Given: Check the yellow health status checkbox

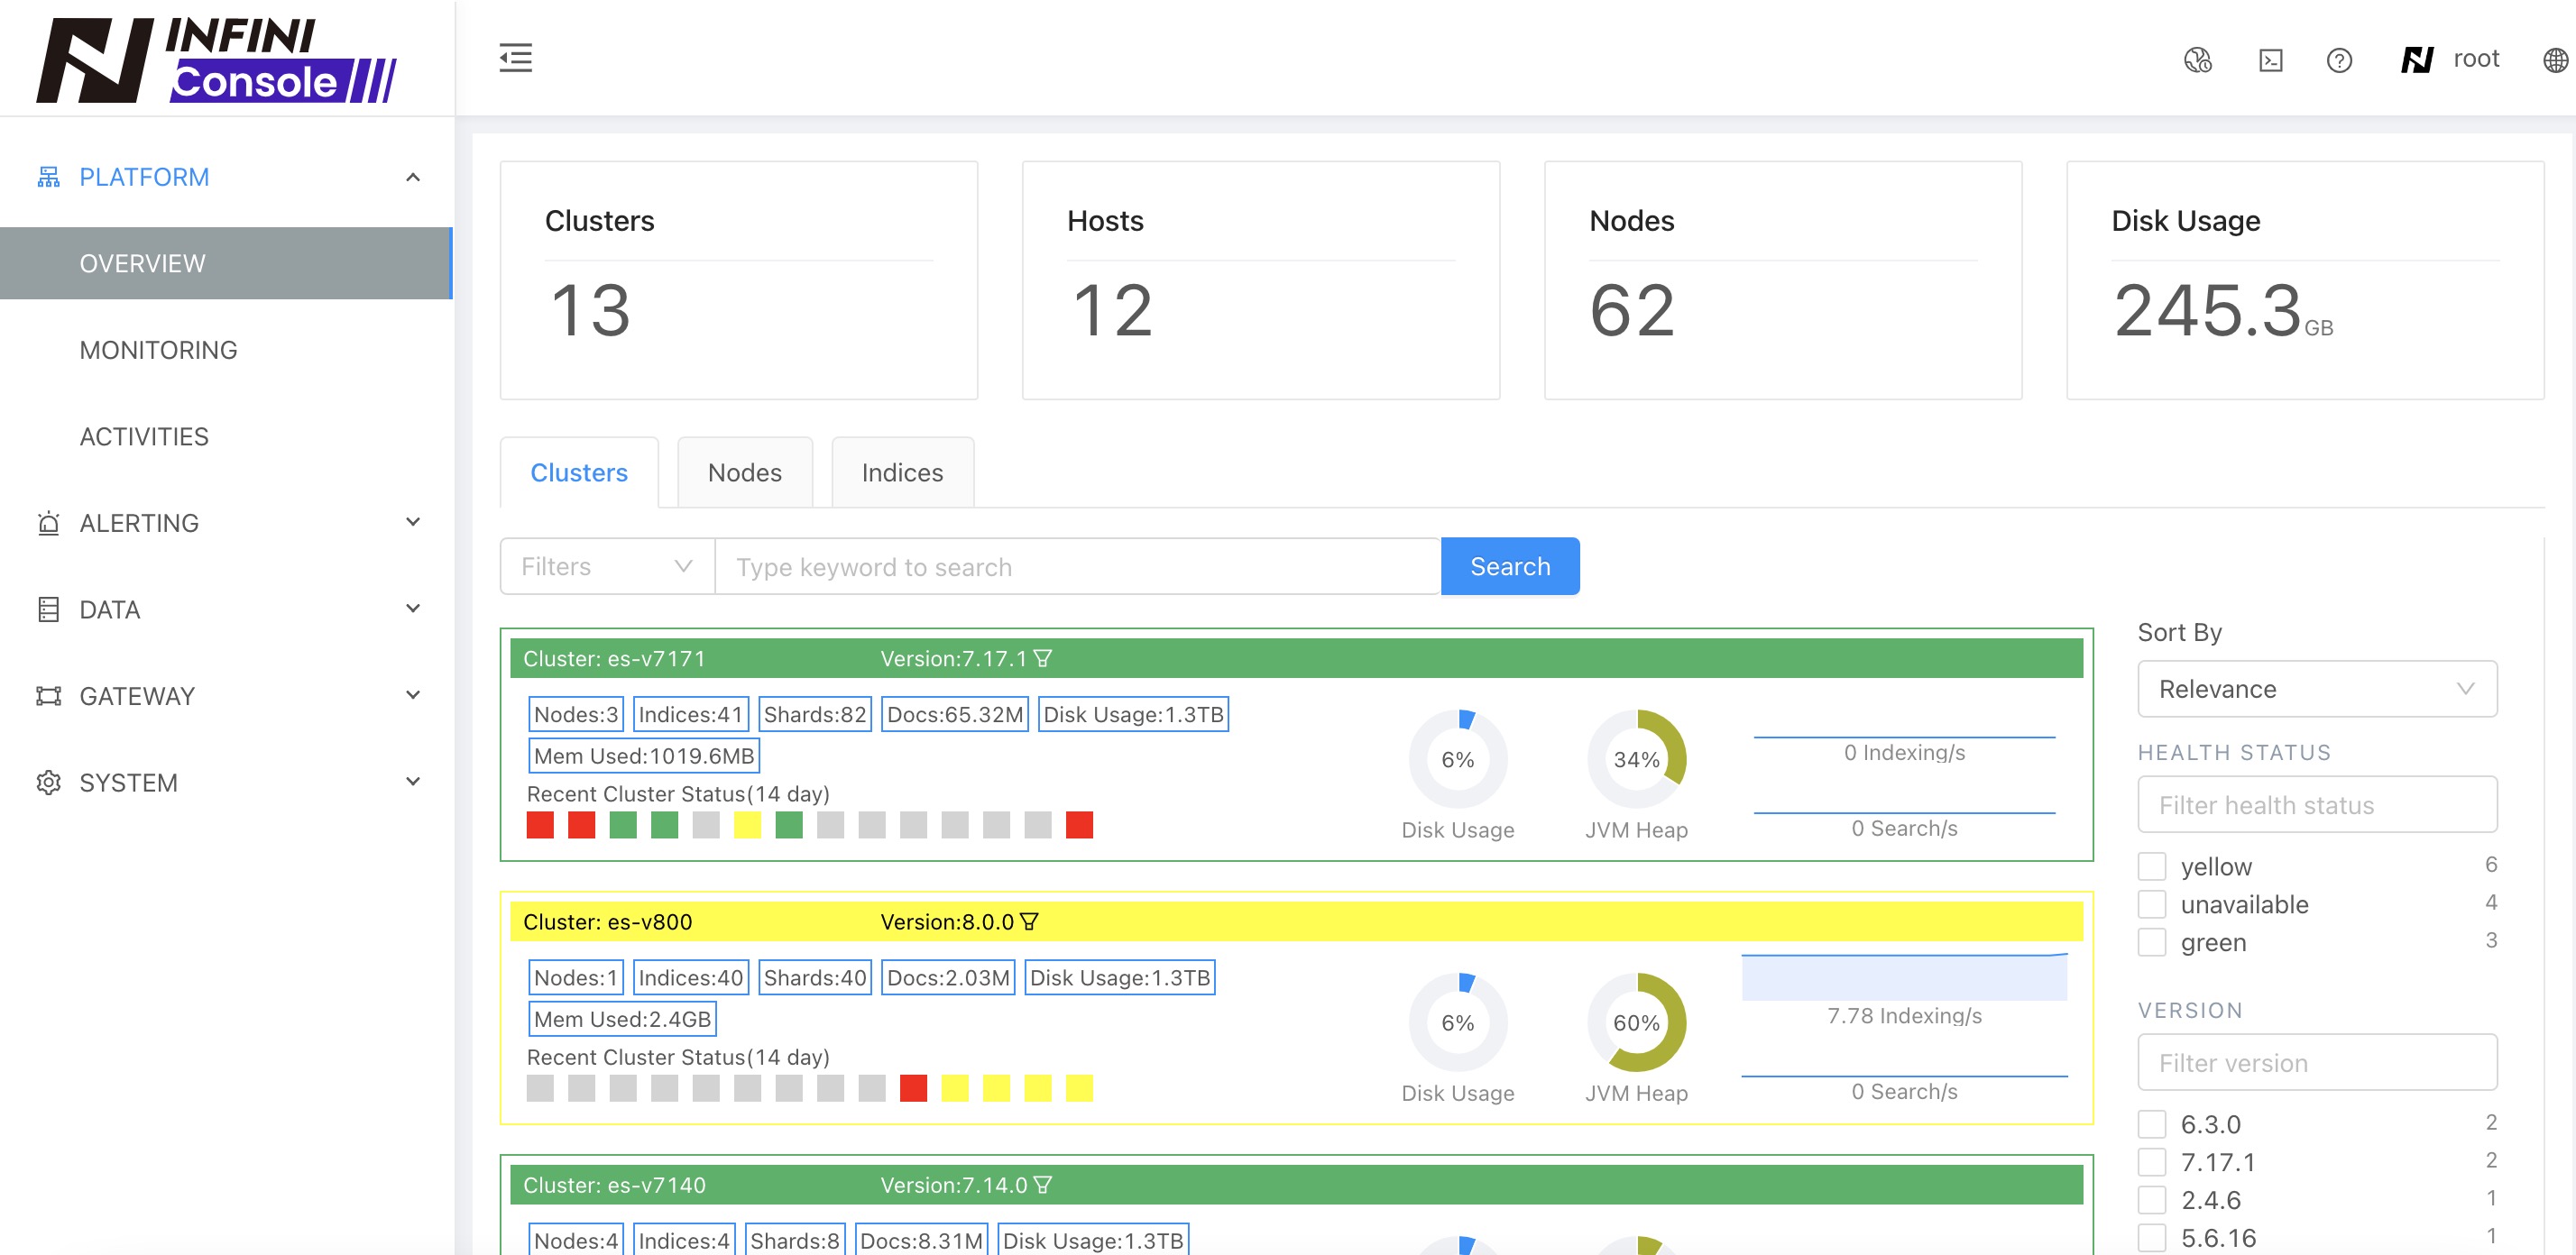Looking at the screenshot, I should coord(2151,866).
